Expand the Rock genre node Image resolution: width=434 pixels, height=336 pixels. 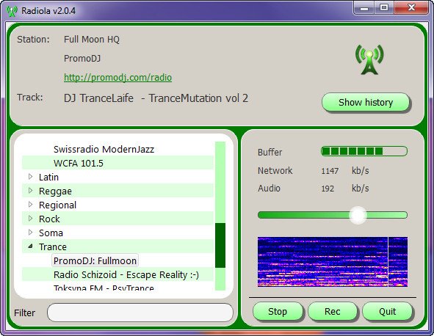[x=30, y=219]
